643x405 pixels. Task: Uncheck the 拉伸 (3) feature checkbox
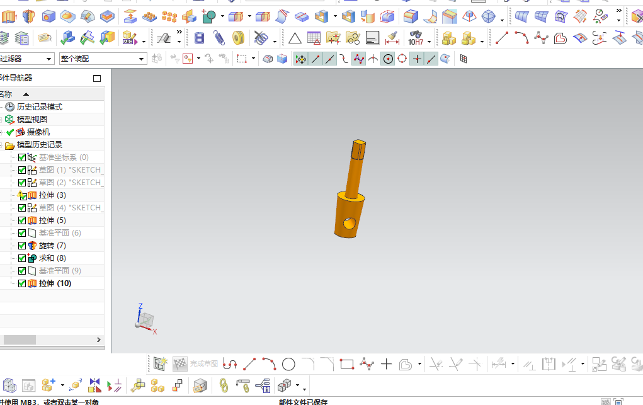[22, 195]
